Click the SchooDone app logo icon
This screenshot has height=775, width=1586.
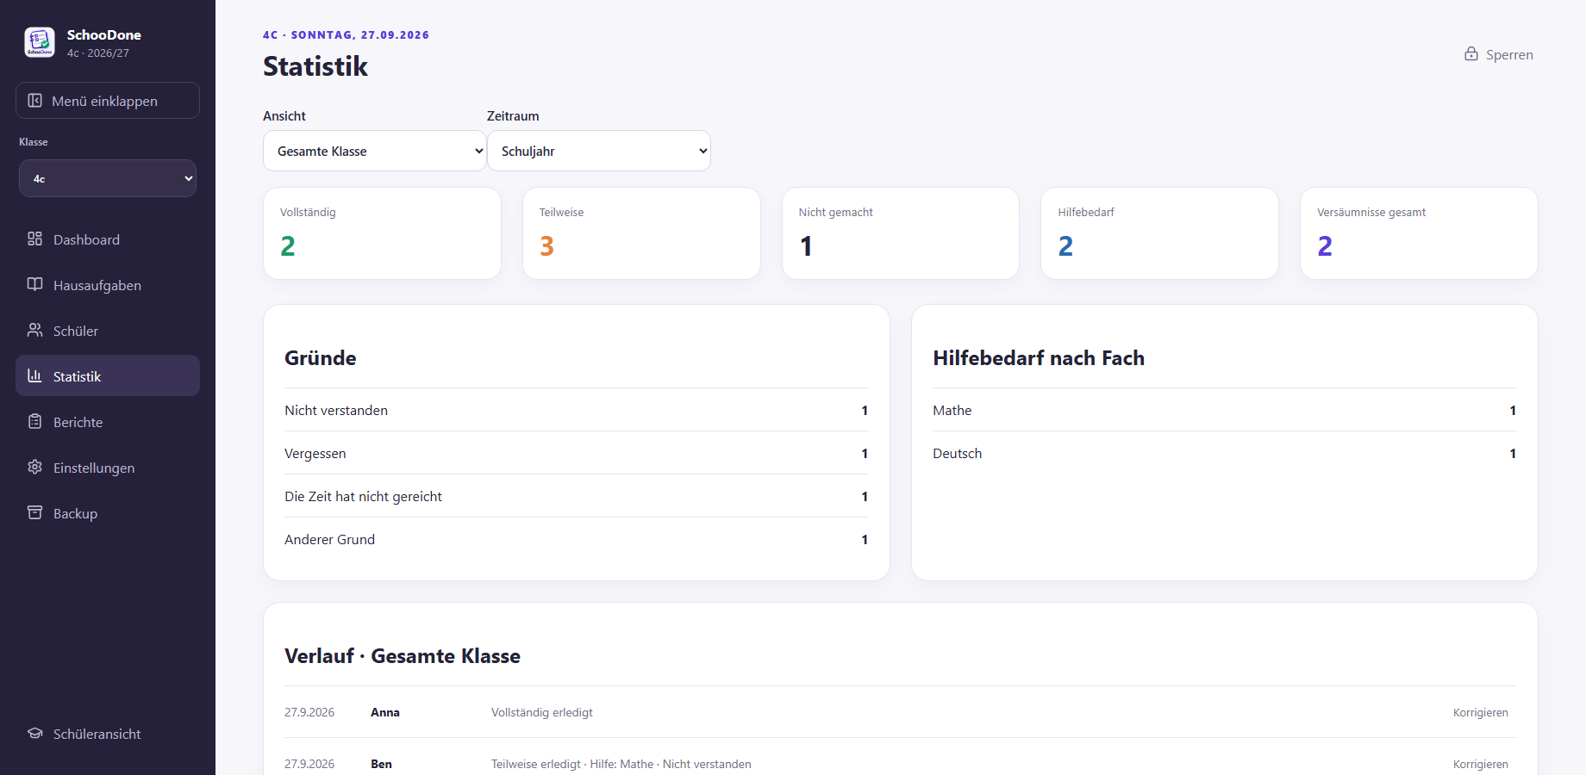tap(40, 42)
